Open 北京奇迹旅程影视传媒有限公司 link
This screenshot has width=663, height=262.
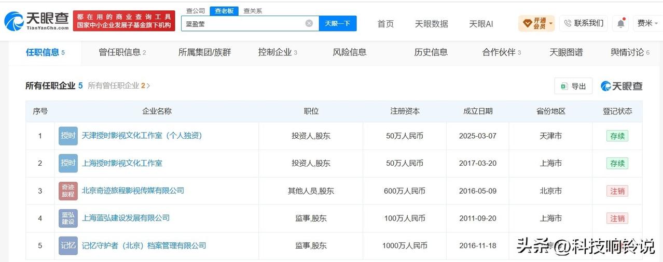[133, 191]
